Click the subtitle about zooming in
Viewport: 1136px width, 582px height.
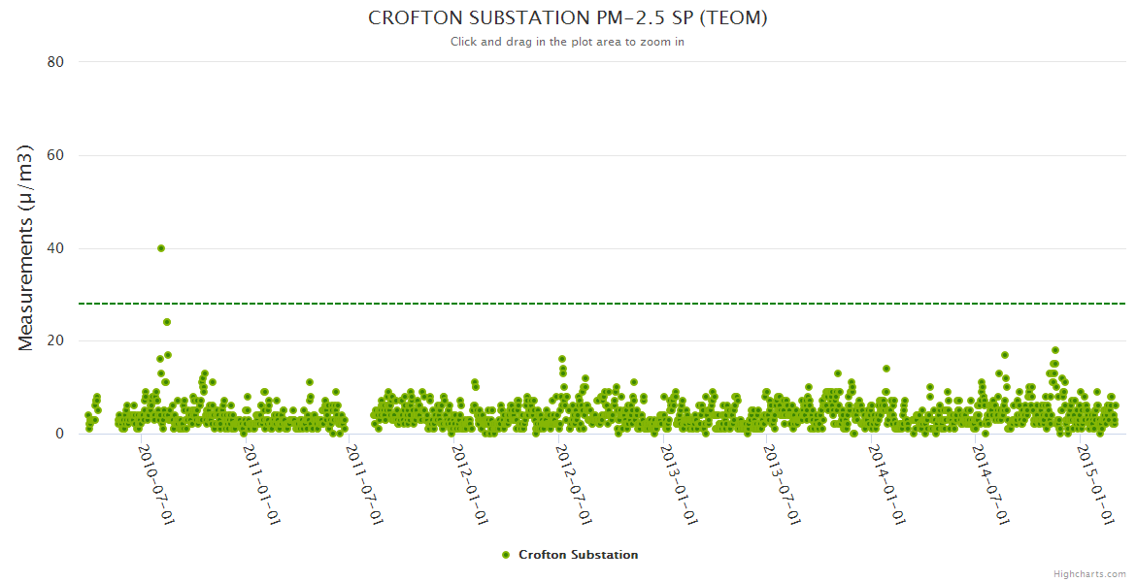[x=568, y=42]
